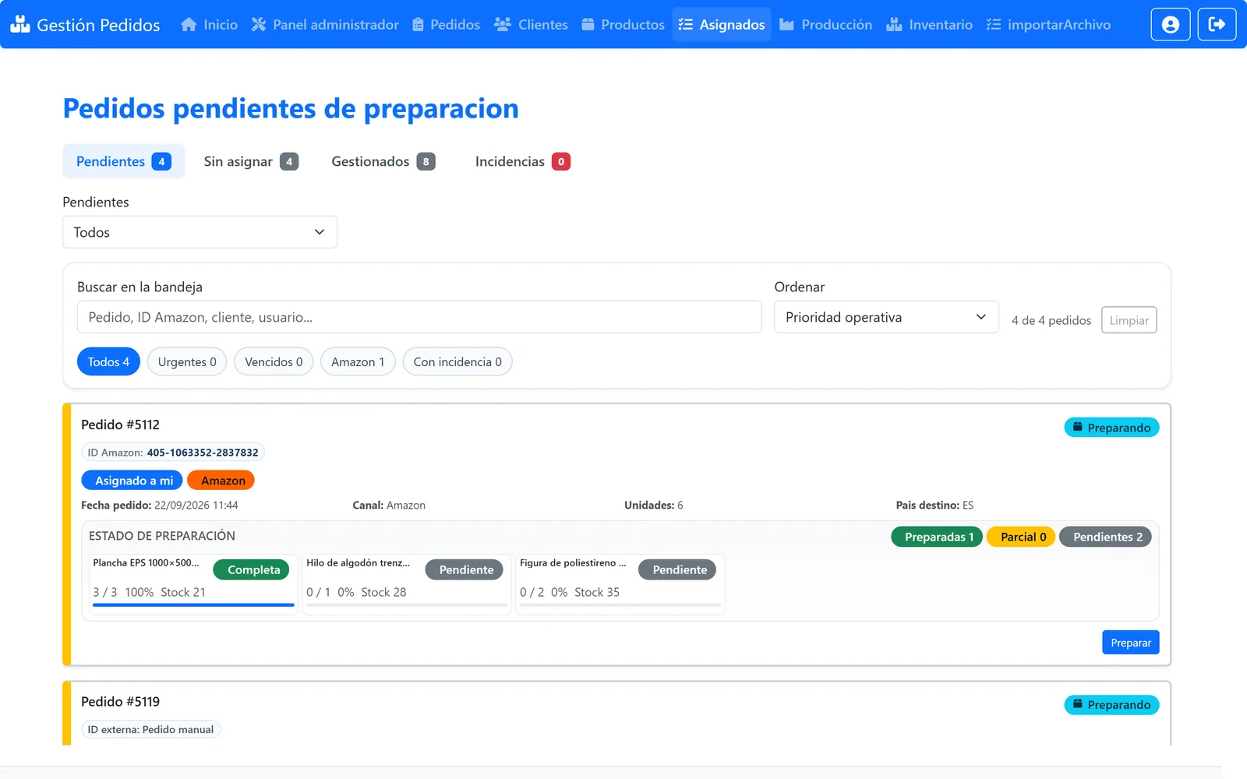Viewport: 1247px width, 779px height.
Task: Switch to the Gestionados tab
Action: point(383,161)
